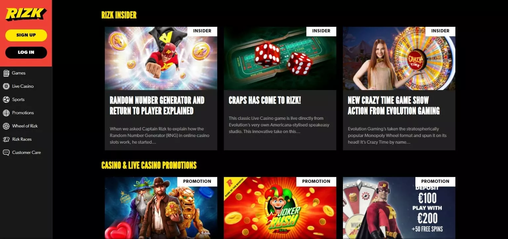Open the Promotions globe icon

(6, 113)
